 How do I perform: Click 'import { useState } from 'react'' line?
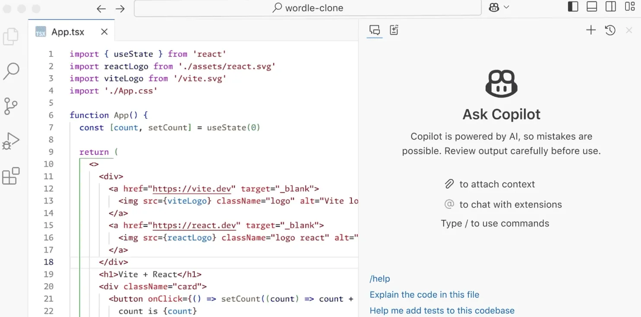coord(148,54)
